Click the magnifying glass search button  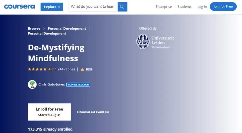(122, 7)
